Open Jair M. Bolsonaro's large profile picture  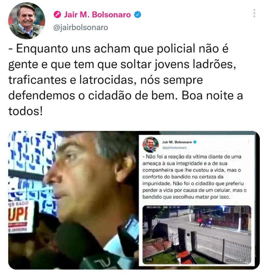[x=26, y=21]
